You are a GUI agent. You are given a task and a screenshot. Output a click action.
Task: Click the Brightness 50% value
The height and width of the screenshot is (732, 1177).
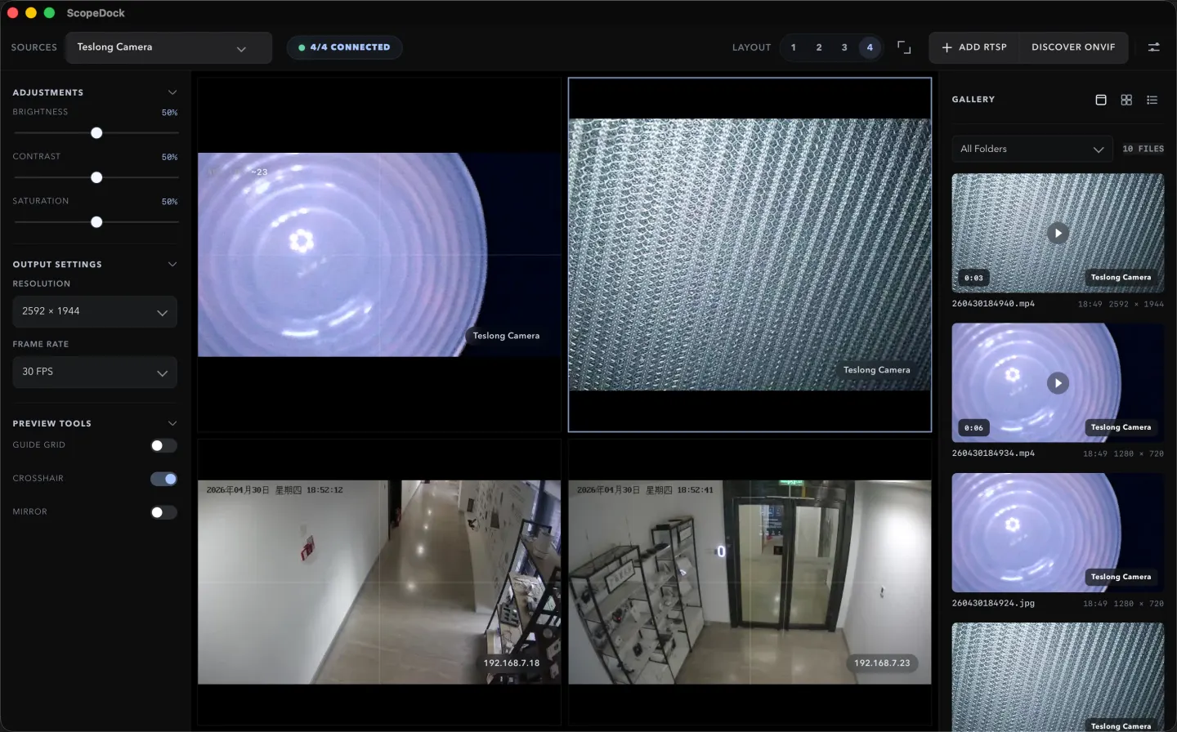point(169,113)
